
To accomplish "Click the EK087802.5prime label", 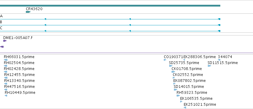I will (190, 81).
